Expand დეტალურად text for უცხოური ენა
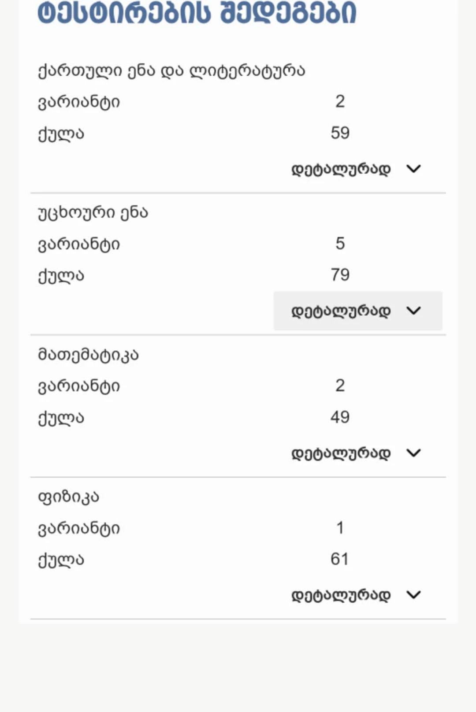476x712 pixels. [x=341, y=311]
